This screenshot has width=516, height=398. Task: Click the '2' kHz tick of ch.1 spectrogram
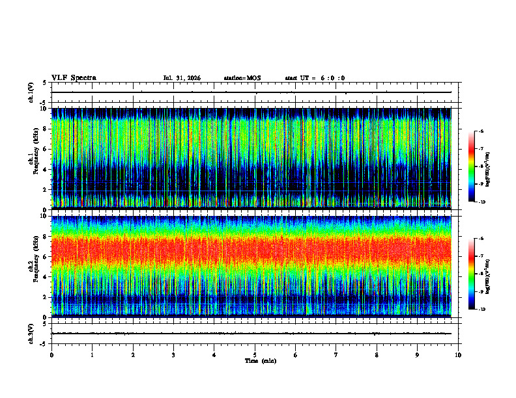(x=46, y=189)
